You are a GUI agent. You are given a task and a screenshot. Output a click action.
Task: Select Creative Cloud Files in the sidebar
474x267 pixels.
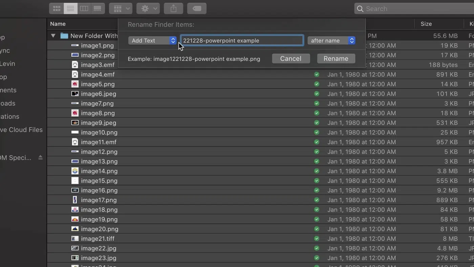(21, 130)
